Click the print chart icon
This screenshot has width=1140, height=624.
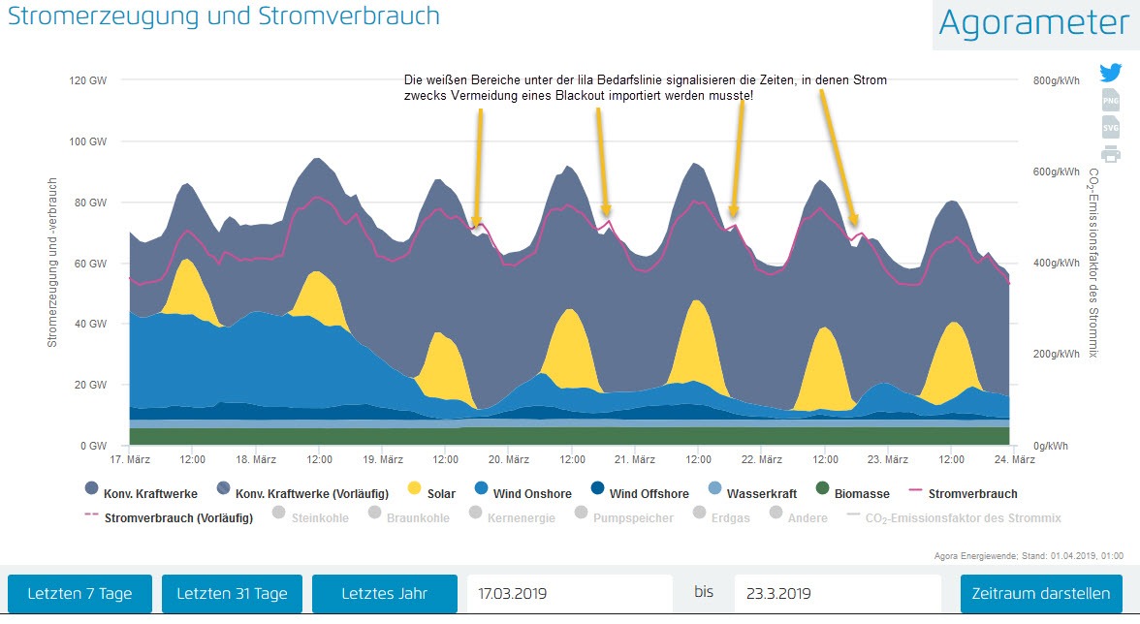pyautogui.click(x=1110, y=154)
